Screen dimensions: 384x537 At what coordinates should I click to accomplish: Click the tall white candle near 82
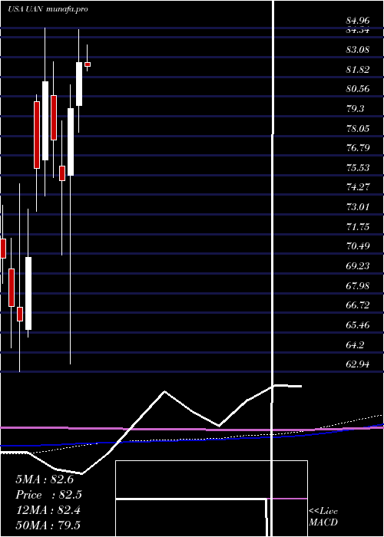(79, 84)
